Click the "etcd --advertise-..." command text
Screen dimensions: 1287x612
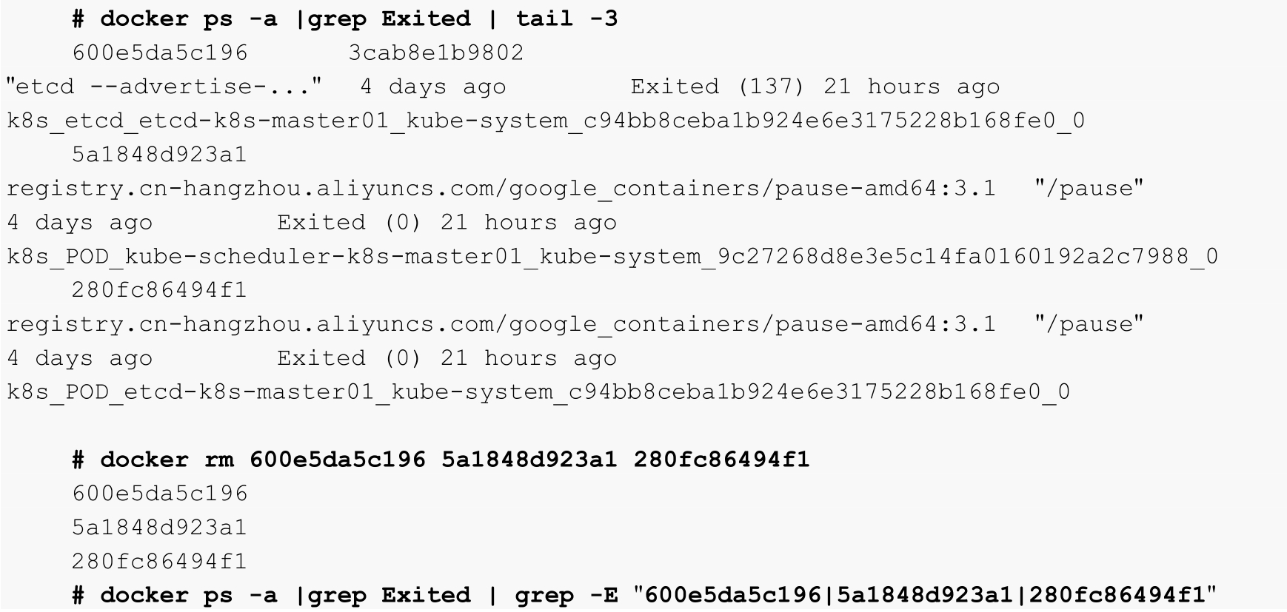pyautogui.click(x=164, y=87)
